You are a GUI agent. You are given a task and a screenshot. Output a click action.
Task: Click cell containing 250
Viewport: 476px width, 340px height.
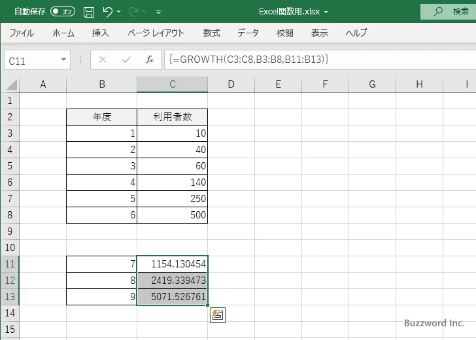tap(173, 199)
